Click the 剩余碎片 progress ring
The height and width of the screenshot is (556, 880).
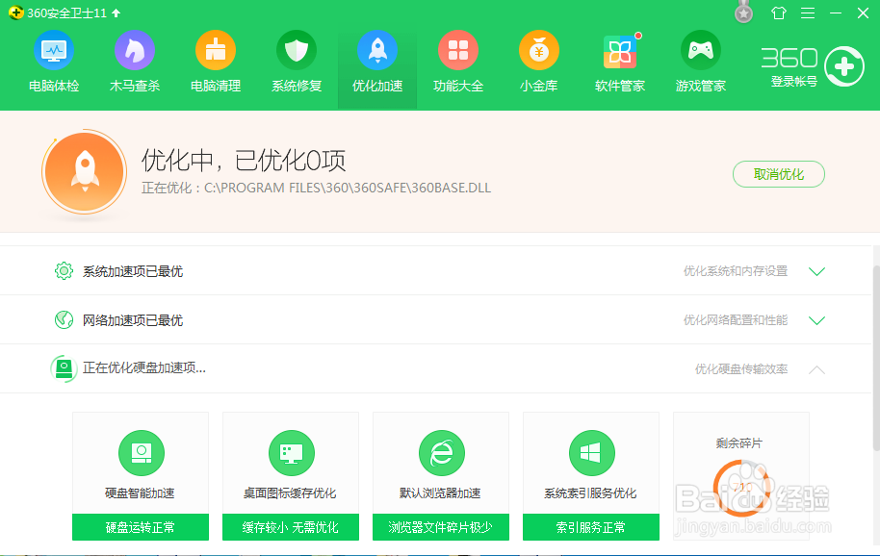pos(741,488)
